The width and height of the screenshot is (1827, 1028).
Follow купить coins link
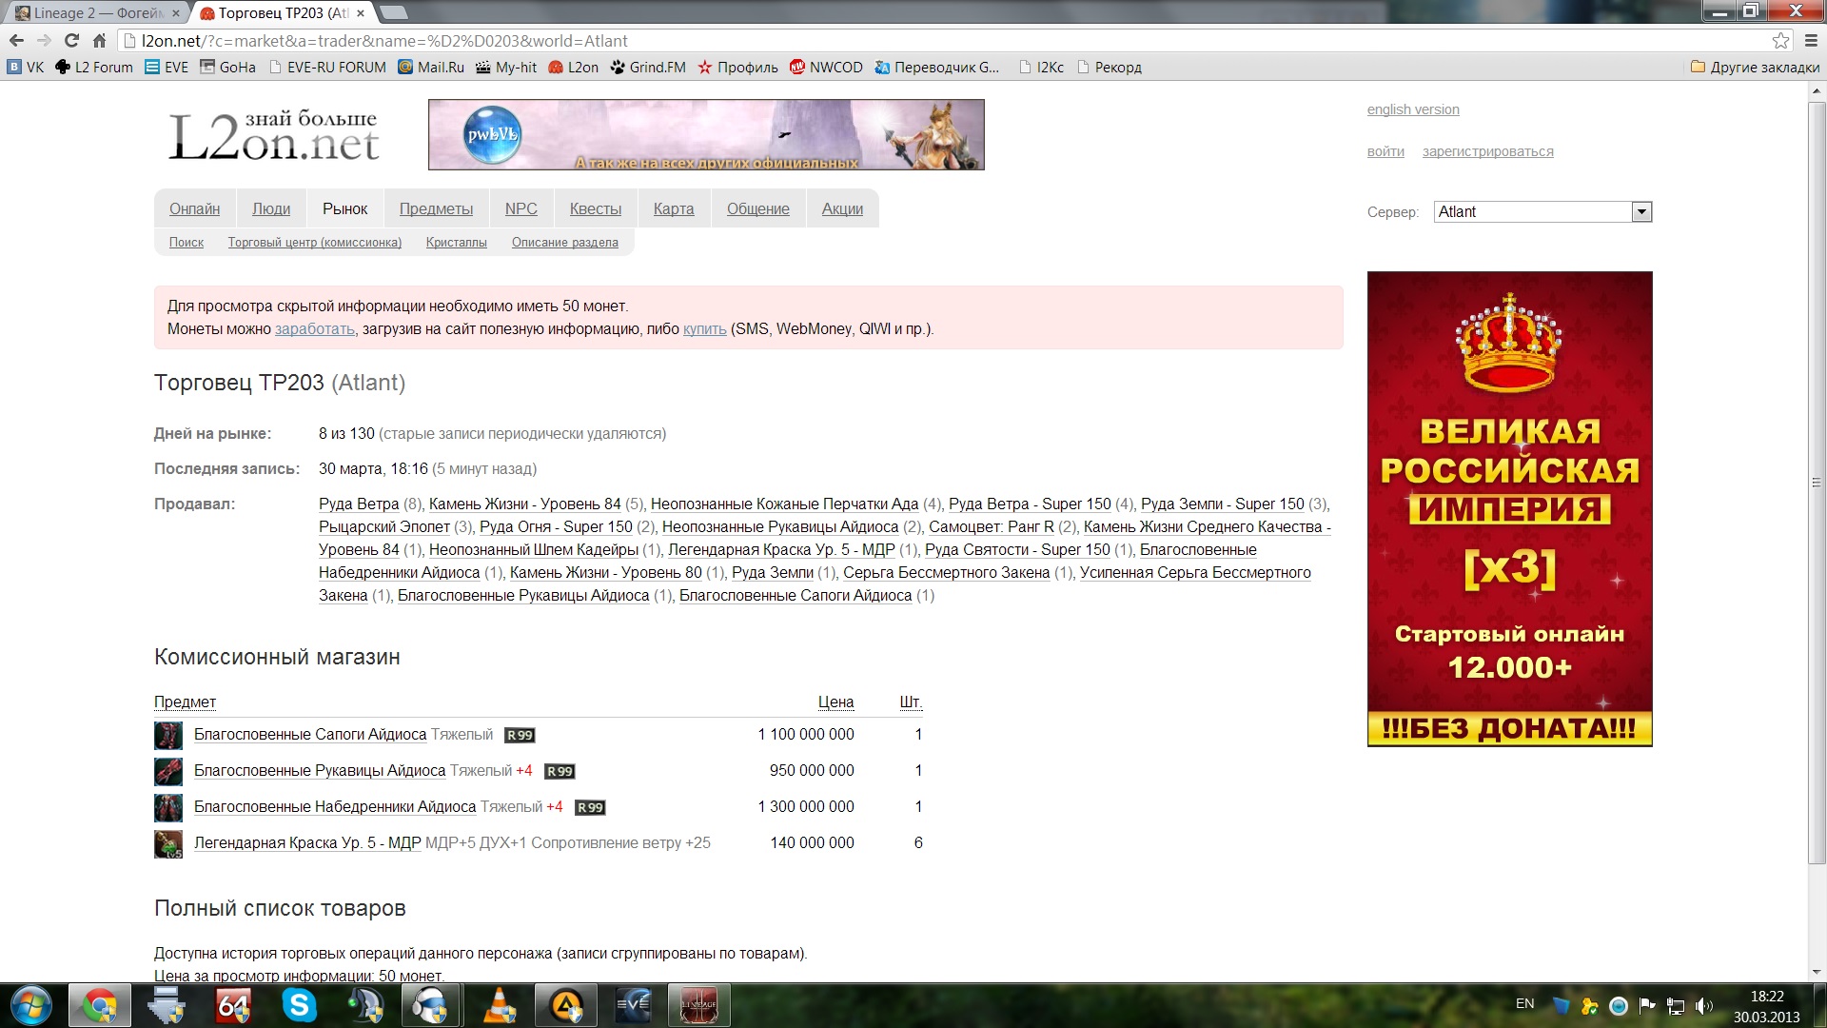tap(705, 328)
